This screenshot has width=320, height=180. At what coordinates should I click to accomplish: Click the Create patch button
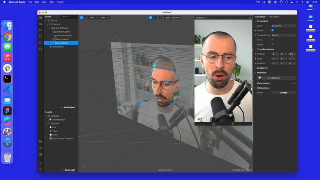click(x=283, y=93)
